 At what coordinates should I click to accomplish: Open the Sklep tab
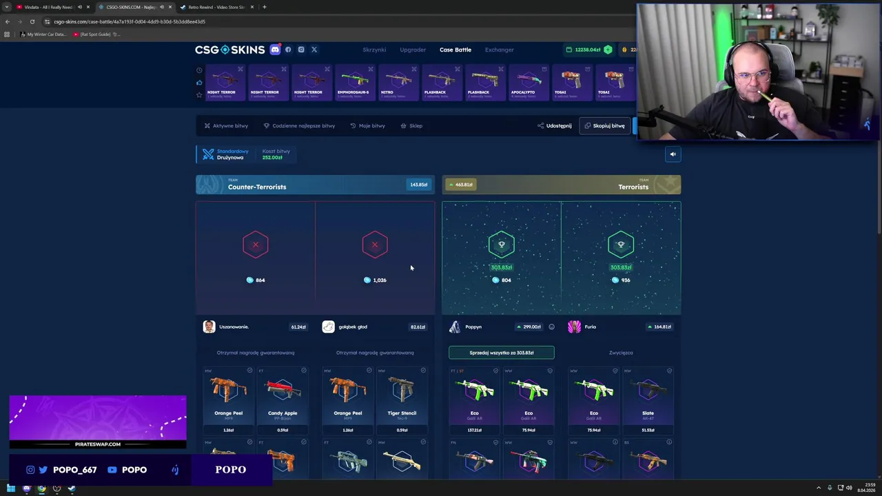411,126
